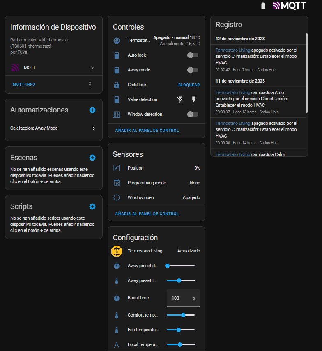Enable the Away mode switch
Screen dimensions: 322x351
tap(192, 70)
